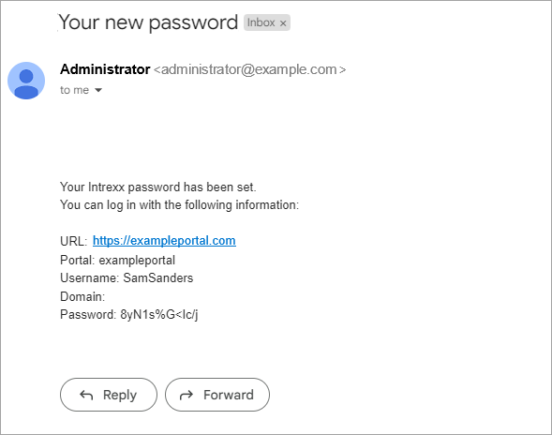Click the curved reply arrow icon

[86, 395]
